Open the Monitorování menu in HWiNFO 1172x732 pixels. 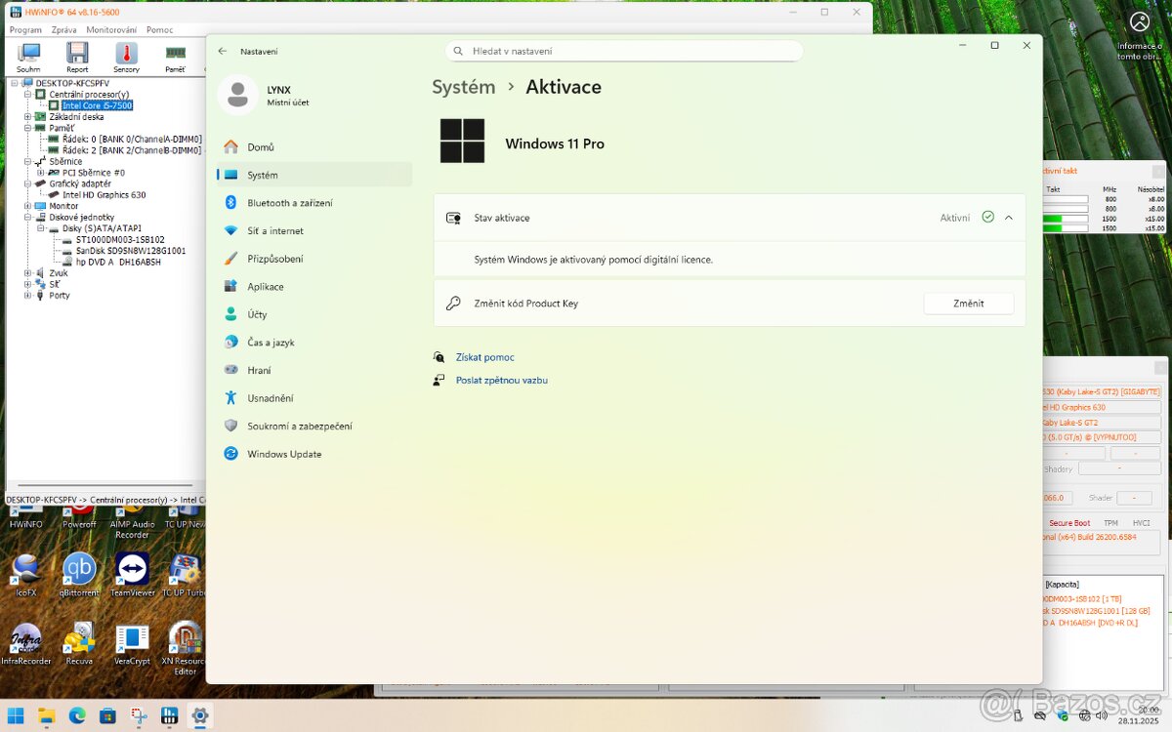(x=110, y=30)
